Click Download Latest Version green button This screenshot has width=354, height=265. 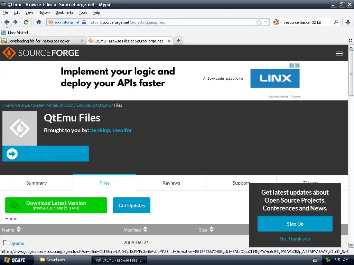pyautogui.click(x=56, y=205)
